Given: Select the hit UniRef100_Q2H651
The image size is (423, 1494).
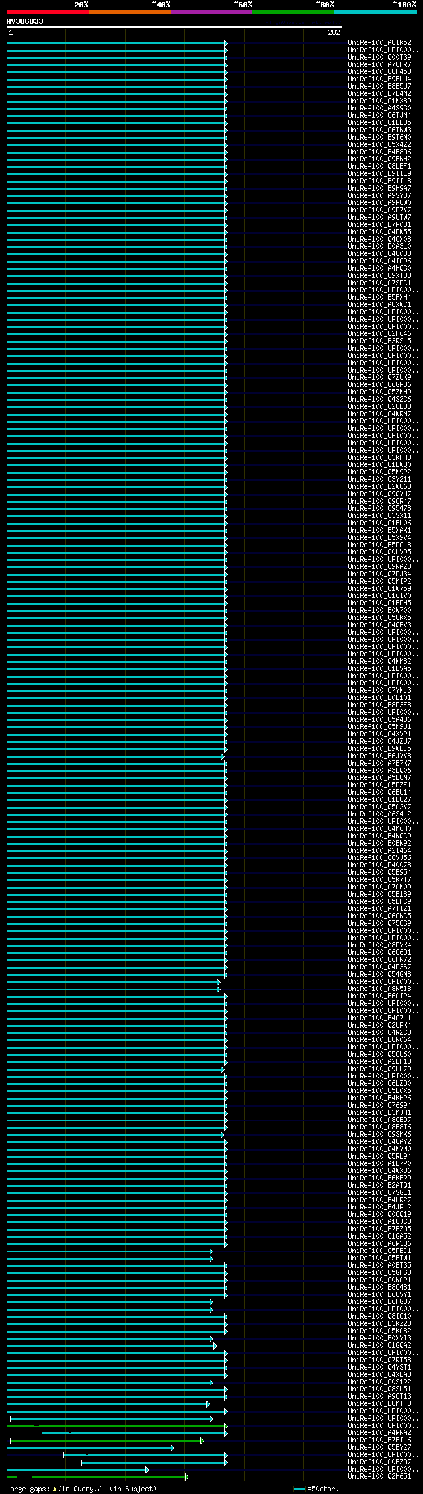Looking at the screenshot, I should click(379, 1477).
